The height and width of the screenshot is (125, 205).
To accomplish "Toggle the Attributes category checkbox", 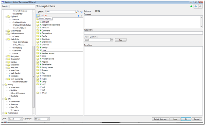I will tap(41, 28).
